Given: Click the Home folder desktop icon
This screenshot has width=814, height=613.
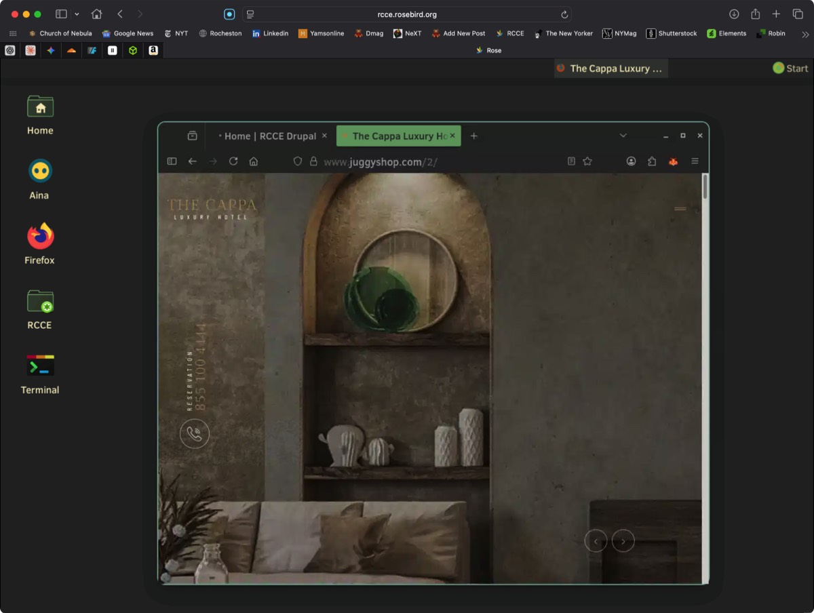Looking at the screenshot, I should 40,107.
